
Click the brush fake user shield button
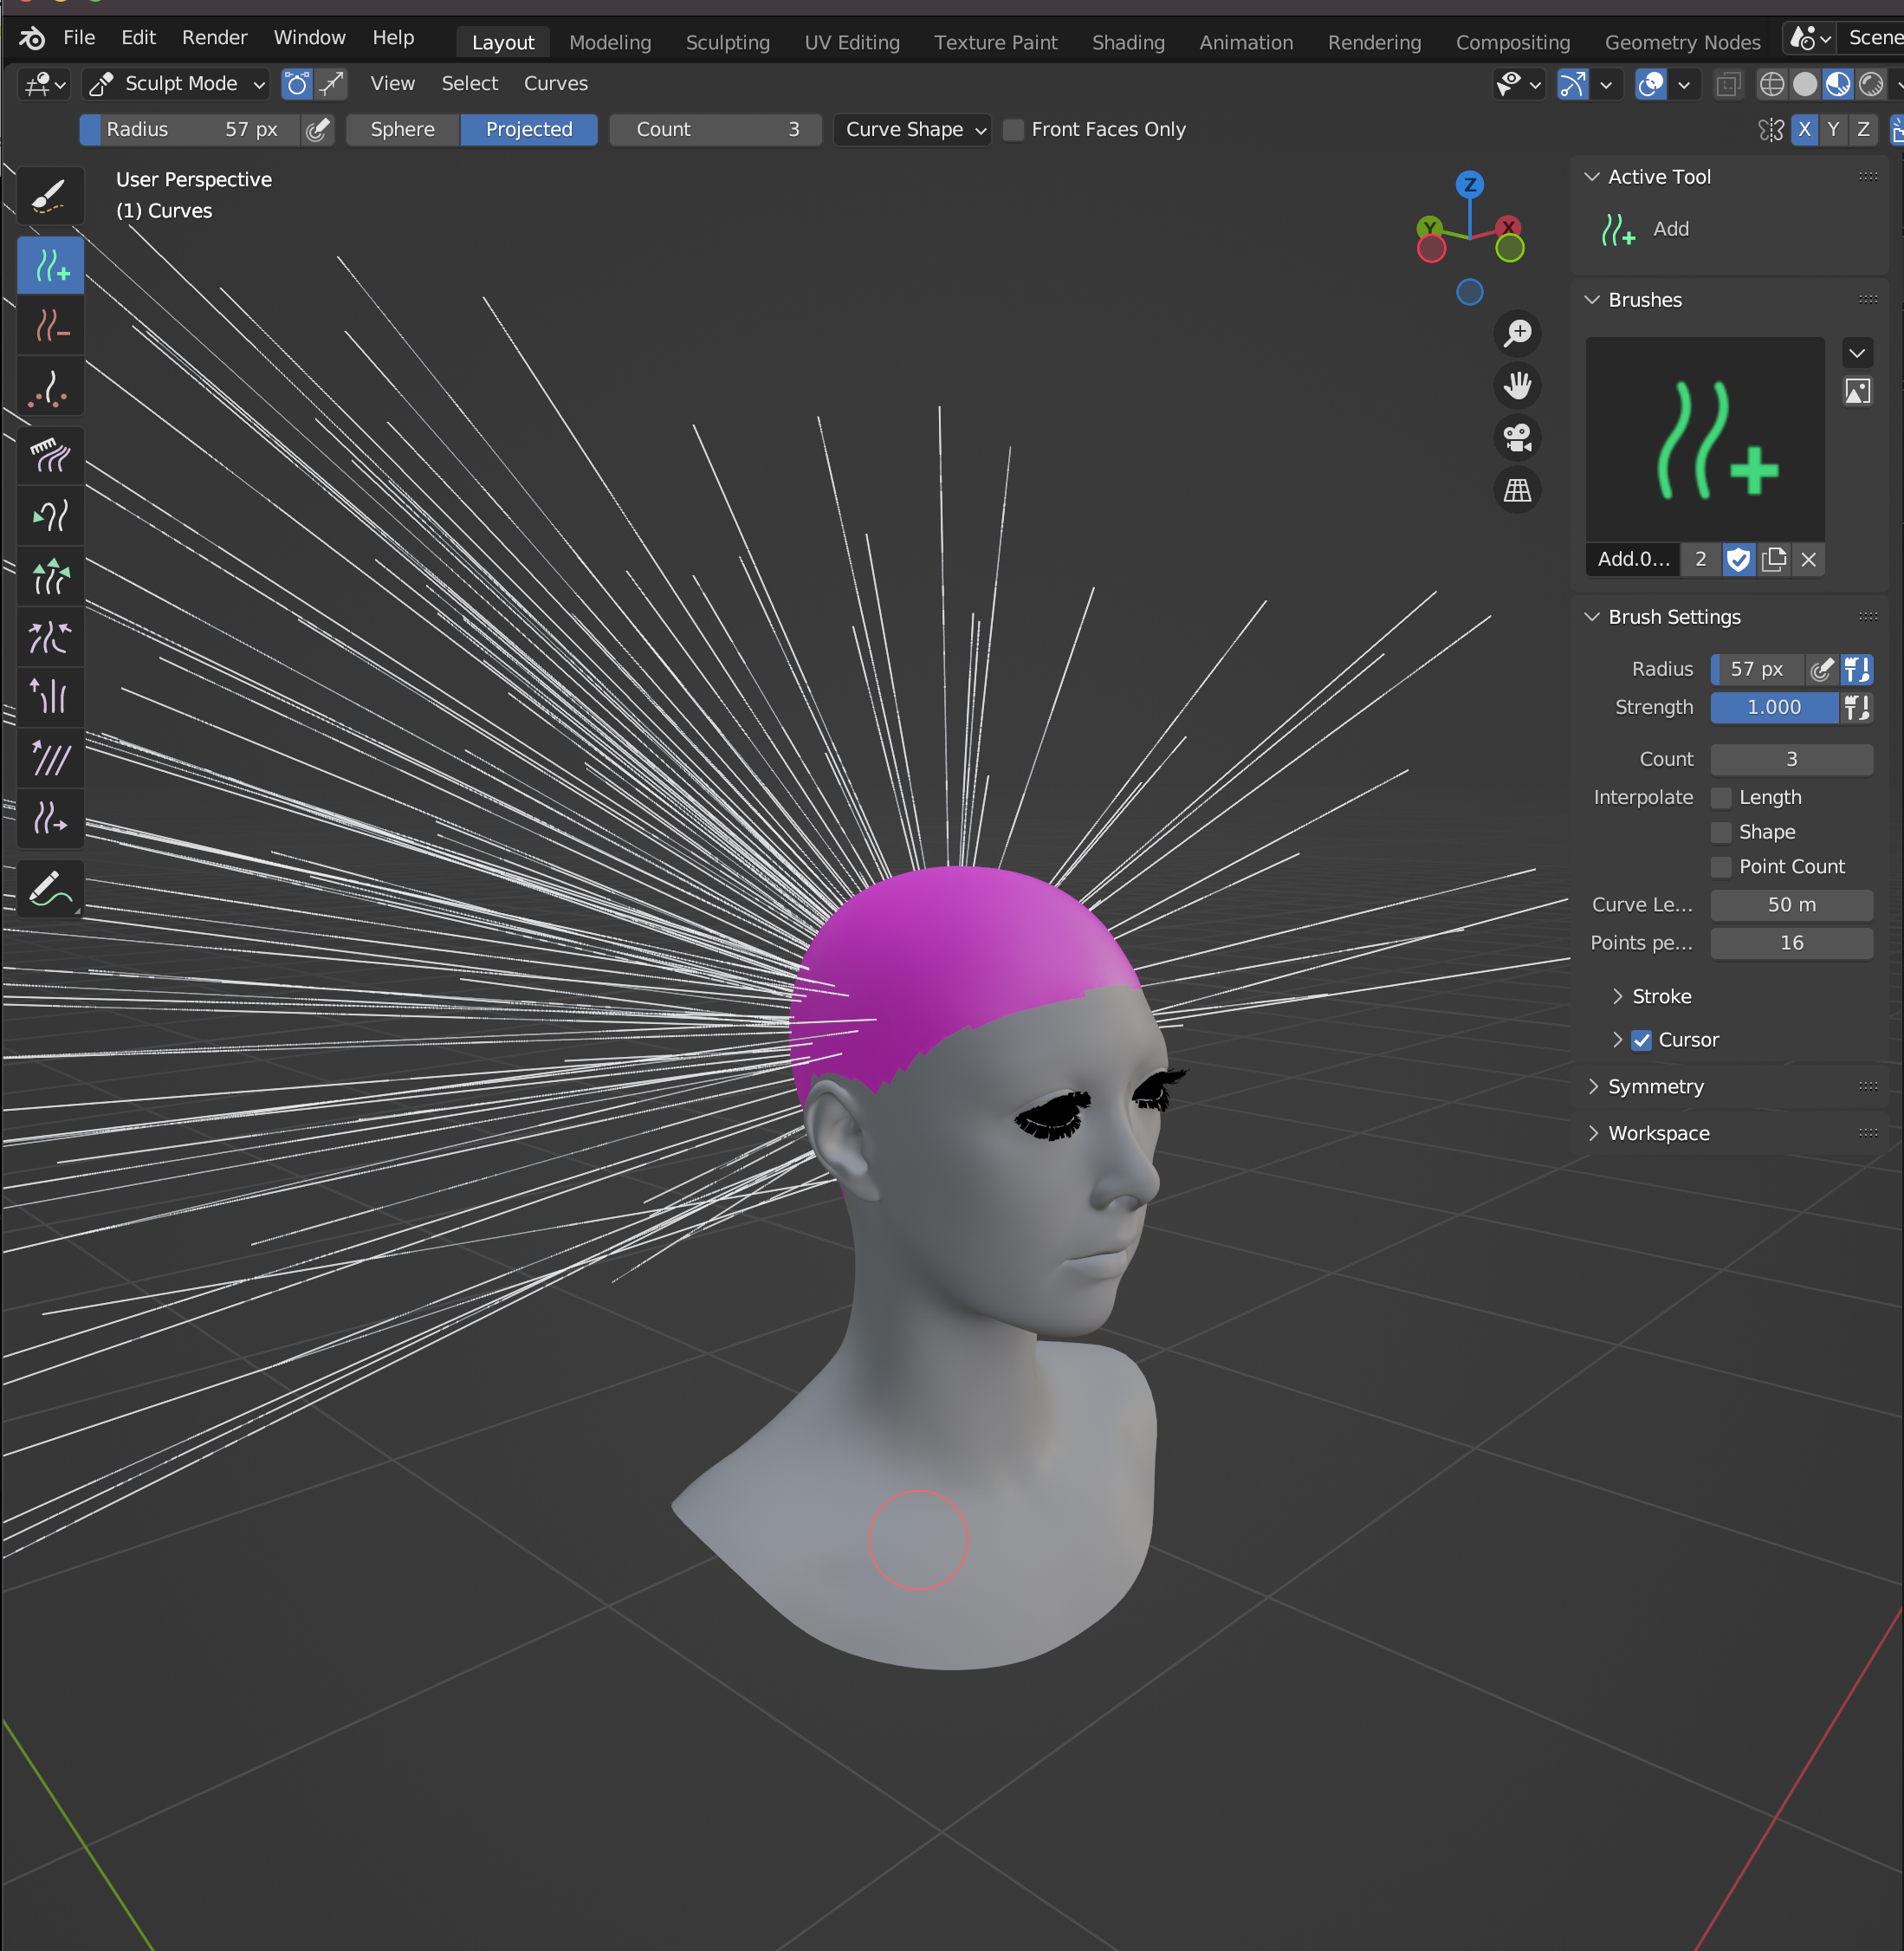pyautogui.click(x=1738, y=560)
